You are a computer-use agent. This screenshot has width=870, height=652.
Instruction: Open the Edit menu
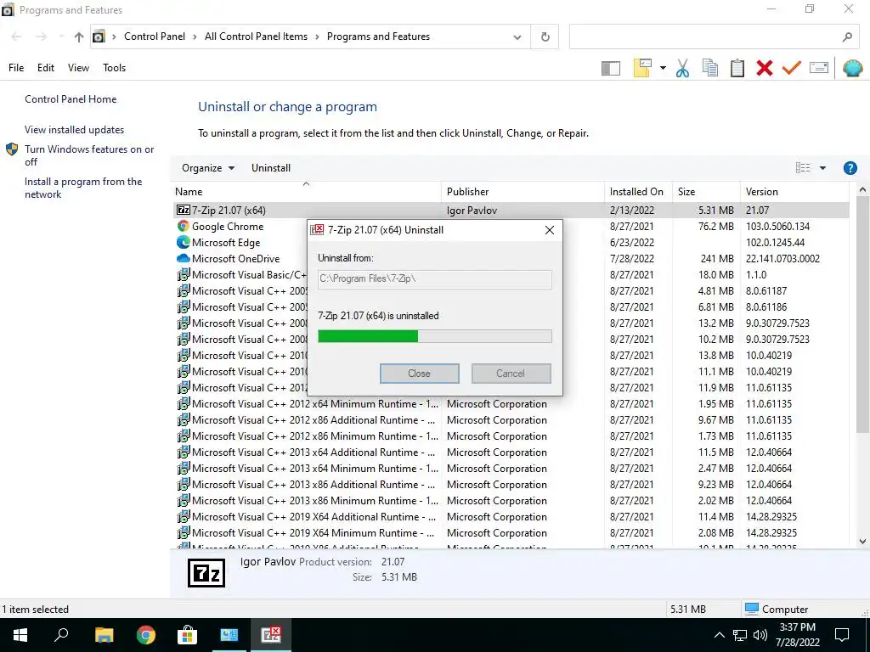46,68
